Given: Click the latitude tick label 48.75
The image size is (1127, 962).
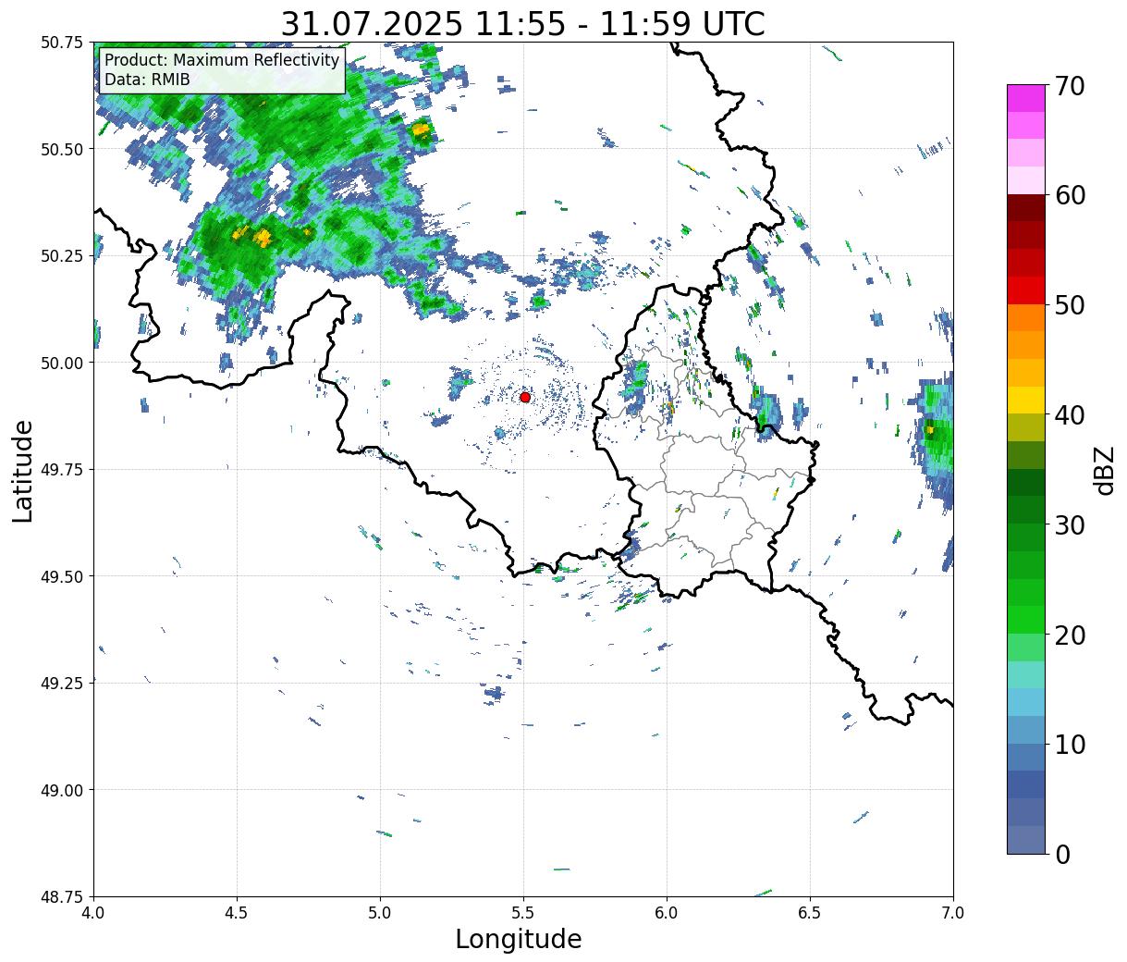Looking at the screenshot, I should point(62,896).
